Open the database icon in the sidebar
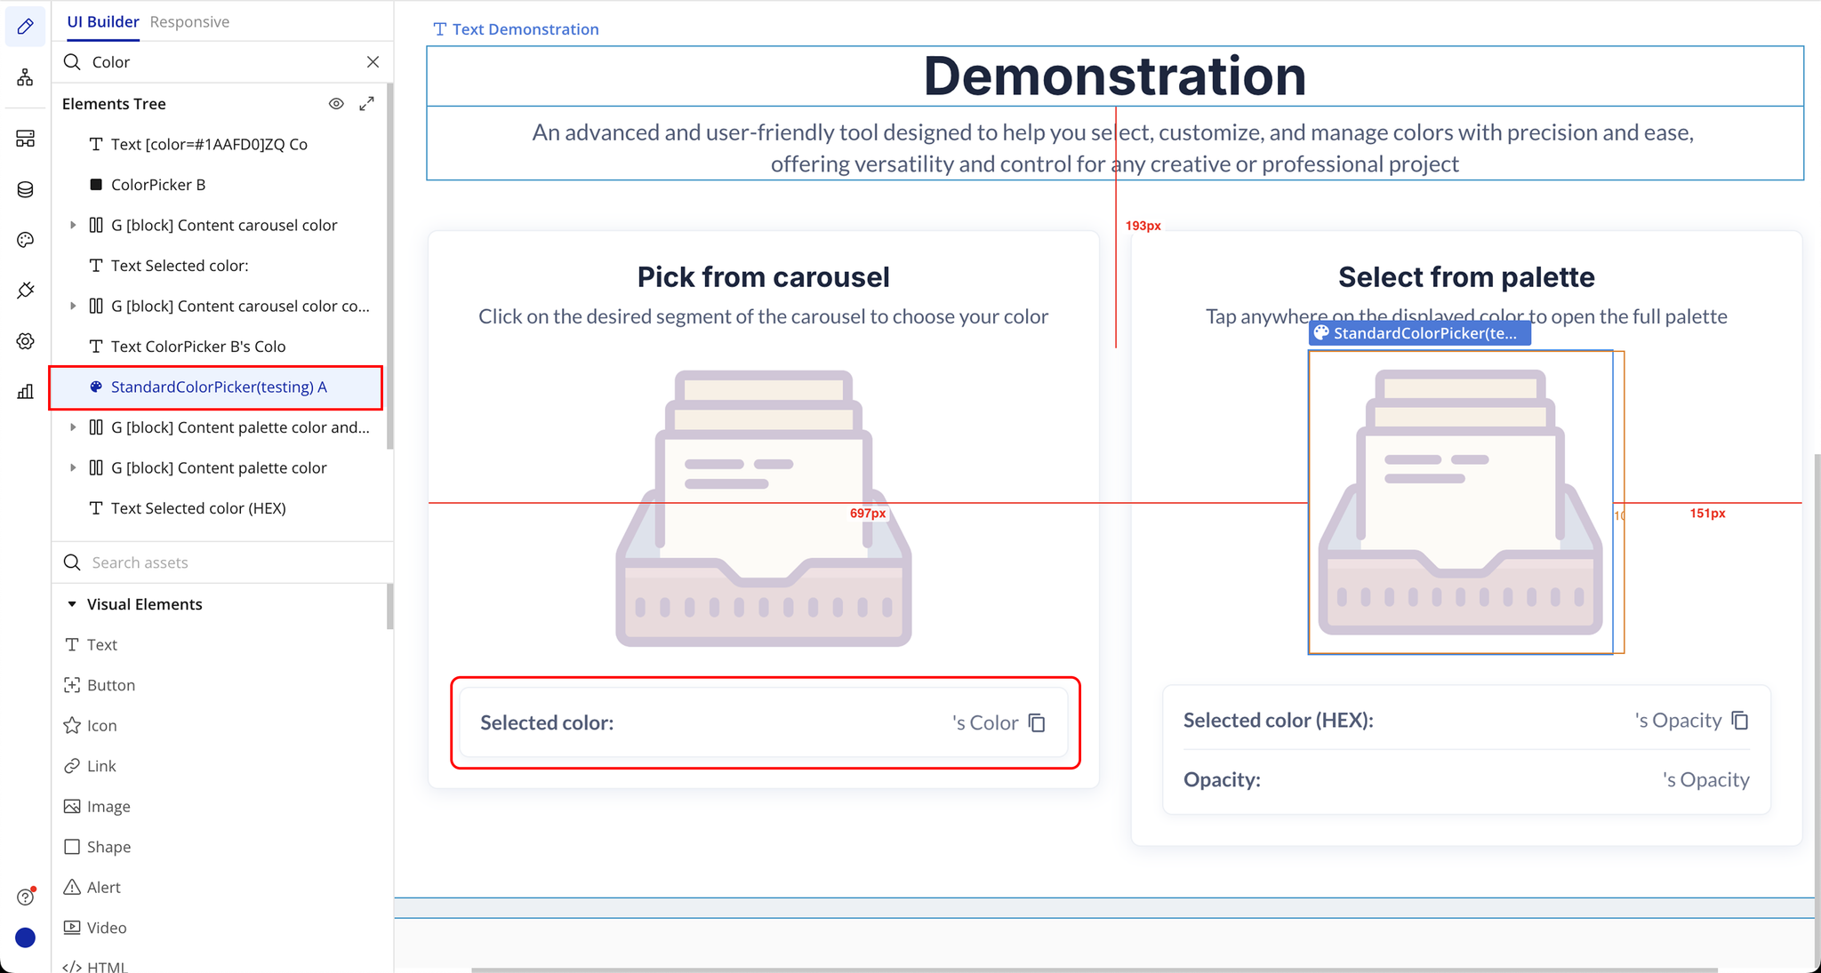 coord(25,189)
